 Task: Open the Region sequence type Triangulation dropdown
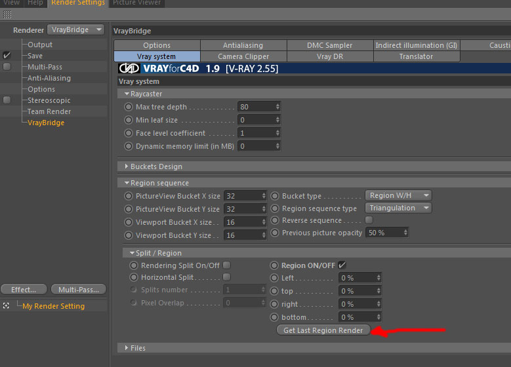(398, 208)
